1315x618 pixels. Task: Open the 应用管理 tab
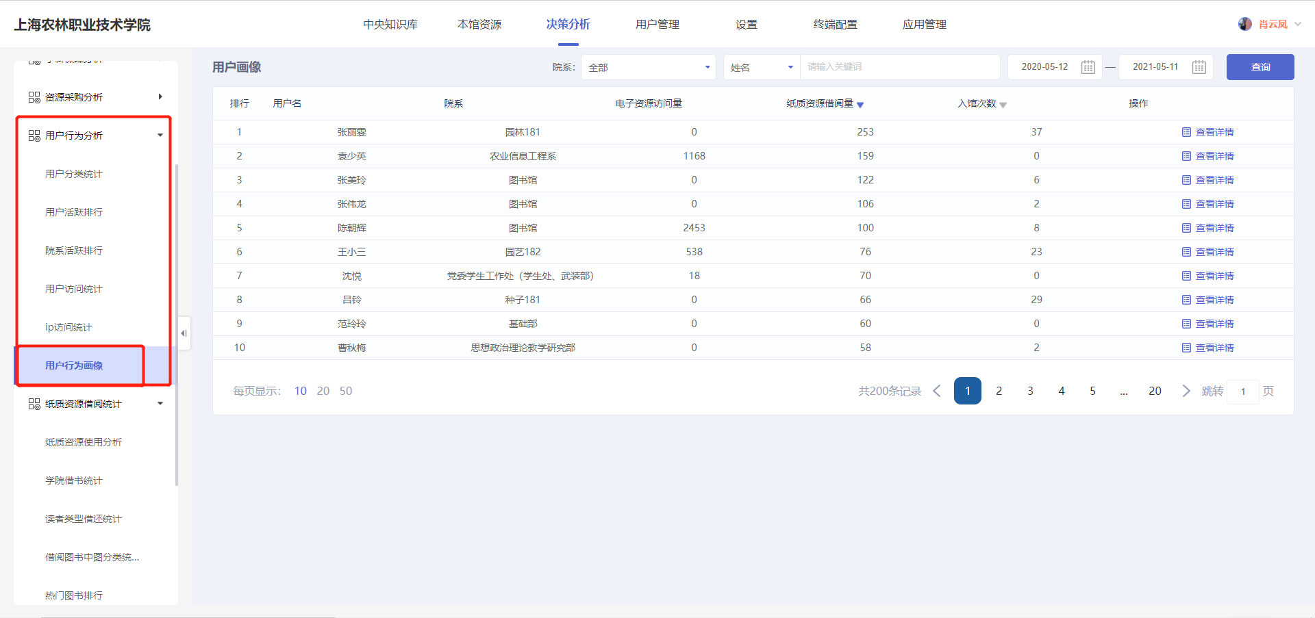(925, 25)
